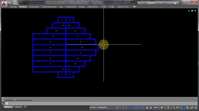
Task: Close the command line window
Action: [3, 101]
